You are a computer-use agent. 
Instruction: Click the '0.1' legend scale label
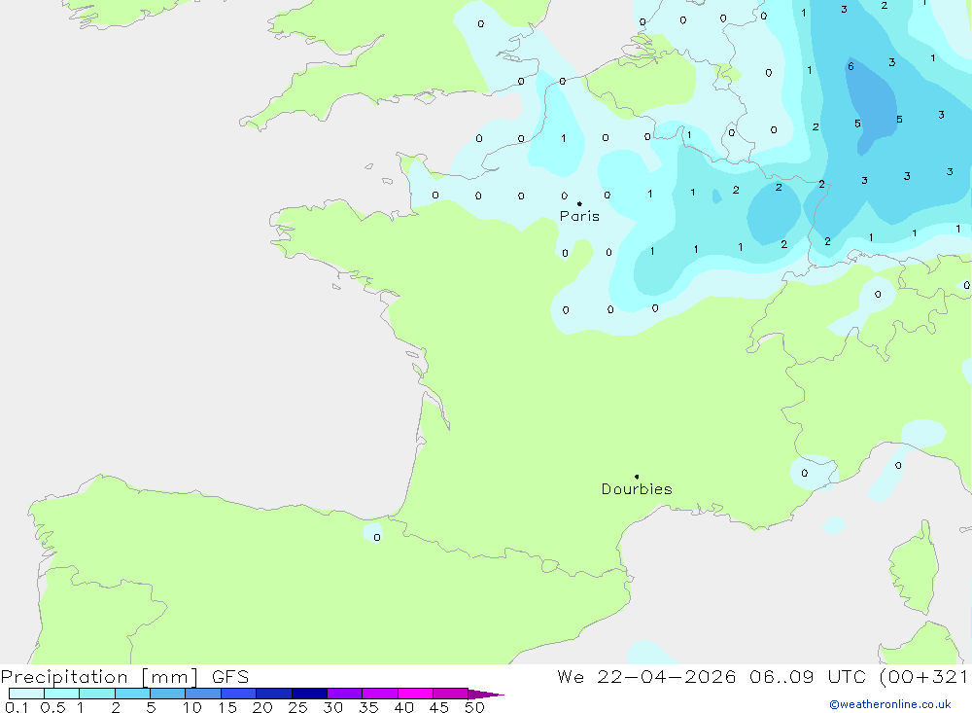pos(17,707)
